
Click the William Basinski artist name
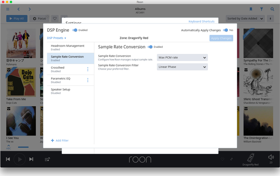pyautogui.click(x=252, y=142)
